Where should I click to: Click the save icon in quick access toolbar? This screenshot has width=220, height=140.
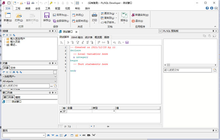(29, 3)
